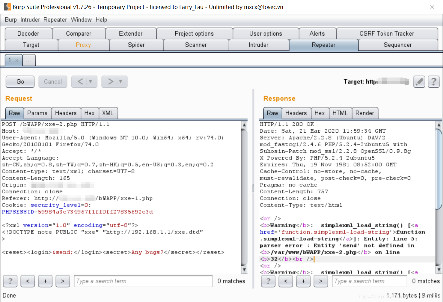The height and width of the screenshot is (302, 443).
Task: Show response Render view
Action: pyautogui.click(x=365, y=113)
